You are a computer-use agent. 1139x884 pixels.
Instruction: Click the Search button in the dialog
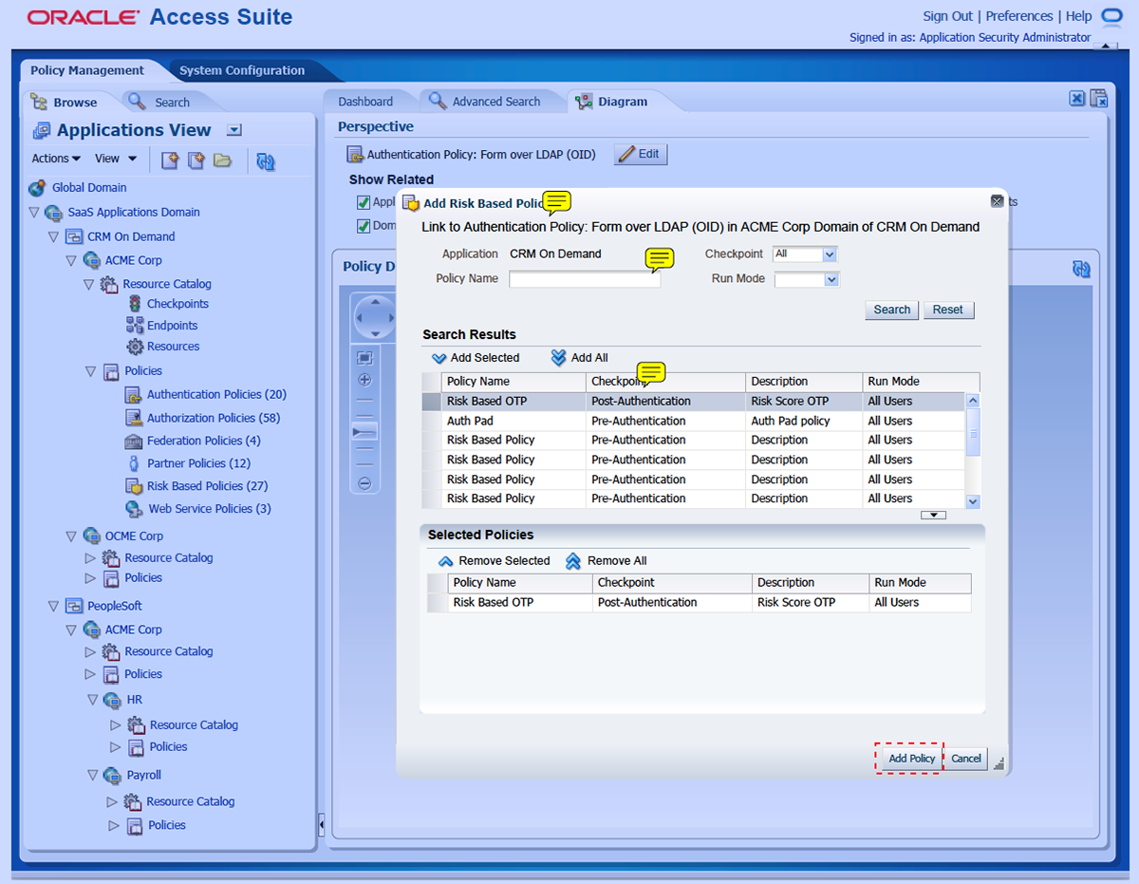click(x=892, y=310)
